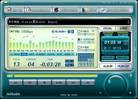Open Preferences from the title bar
This screenshot has height=99, width=138.
(17, 2)
